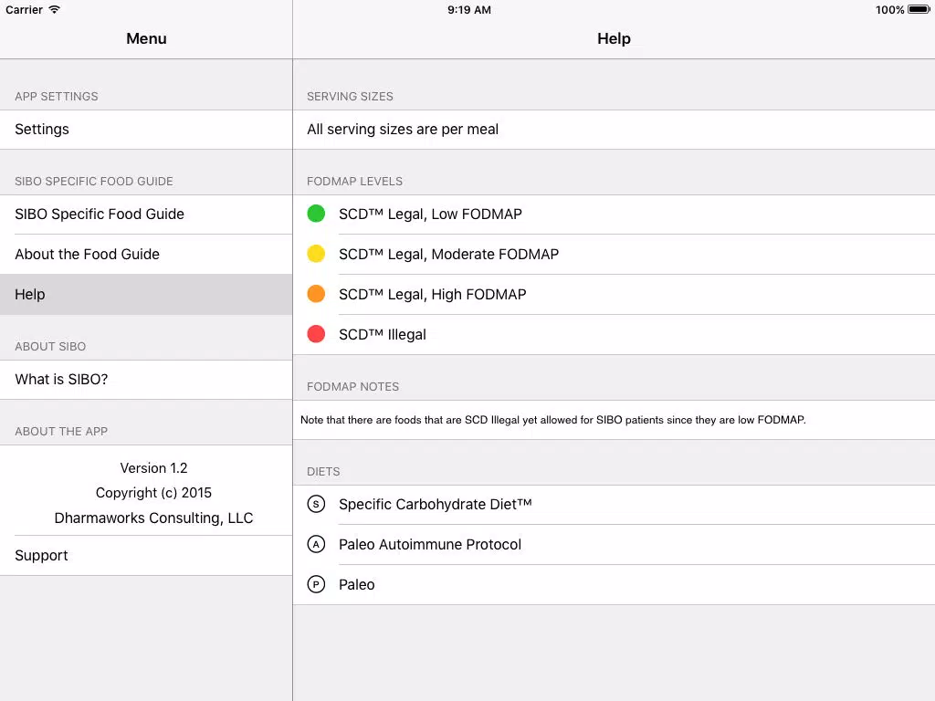
Task: Open the Support menu item
Action: [146, 556]
